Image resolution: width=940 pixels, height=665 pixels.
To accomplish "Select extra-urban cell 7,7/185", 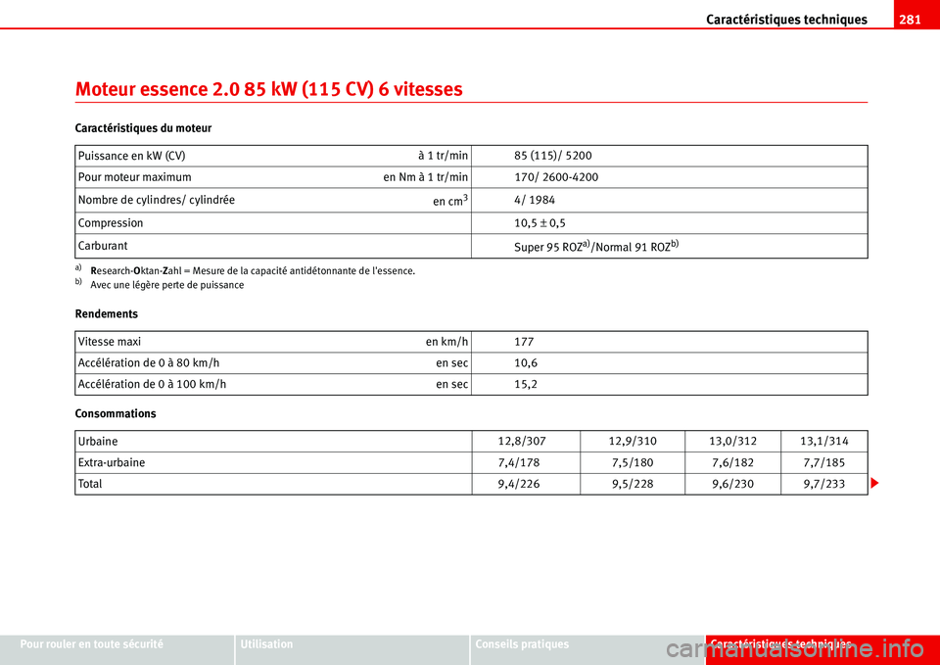I will [x=824, y=463].
